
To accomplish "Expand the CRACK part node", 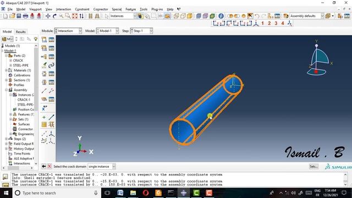I will click(x=10, y=61).
